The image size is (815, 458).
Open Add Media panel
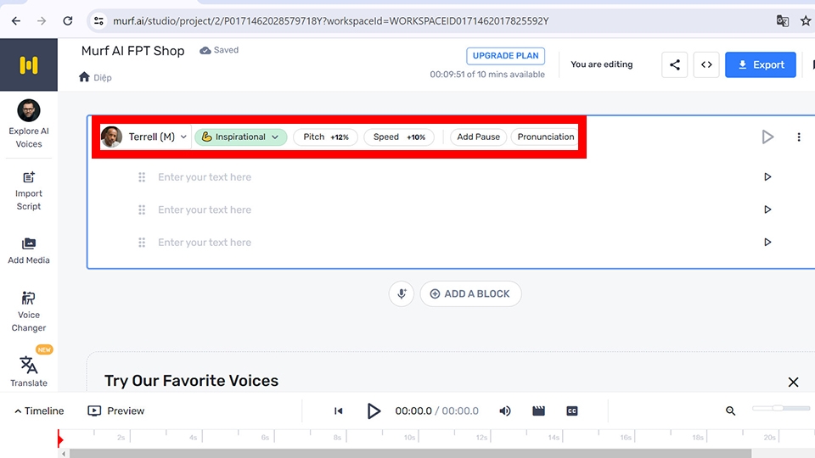point(29,251)
